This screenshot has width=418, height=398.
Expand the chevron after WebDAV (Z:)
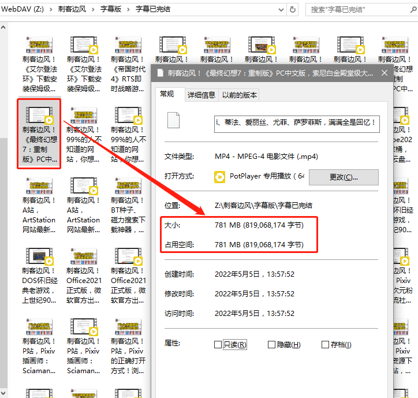51,10
